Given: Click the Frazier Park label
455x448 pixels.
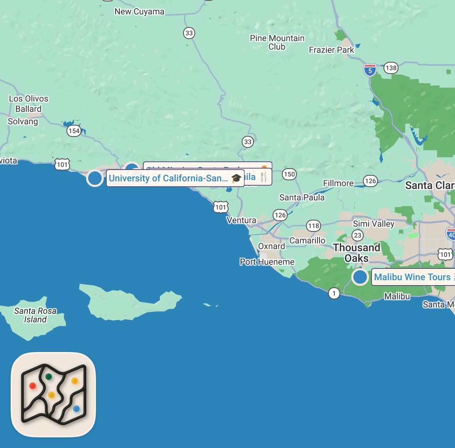Looking at the screenshot, I should click(x=332, y=50).
